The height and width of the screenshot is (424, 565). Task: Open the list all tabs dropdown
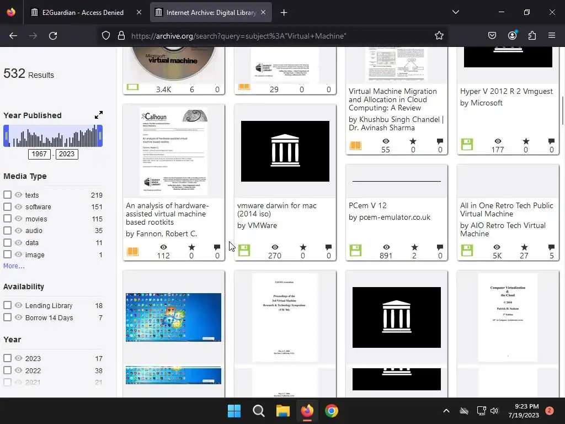[455, 12]
